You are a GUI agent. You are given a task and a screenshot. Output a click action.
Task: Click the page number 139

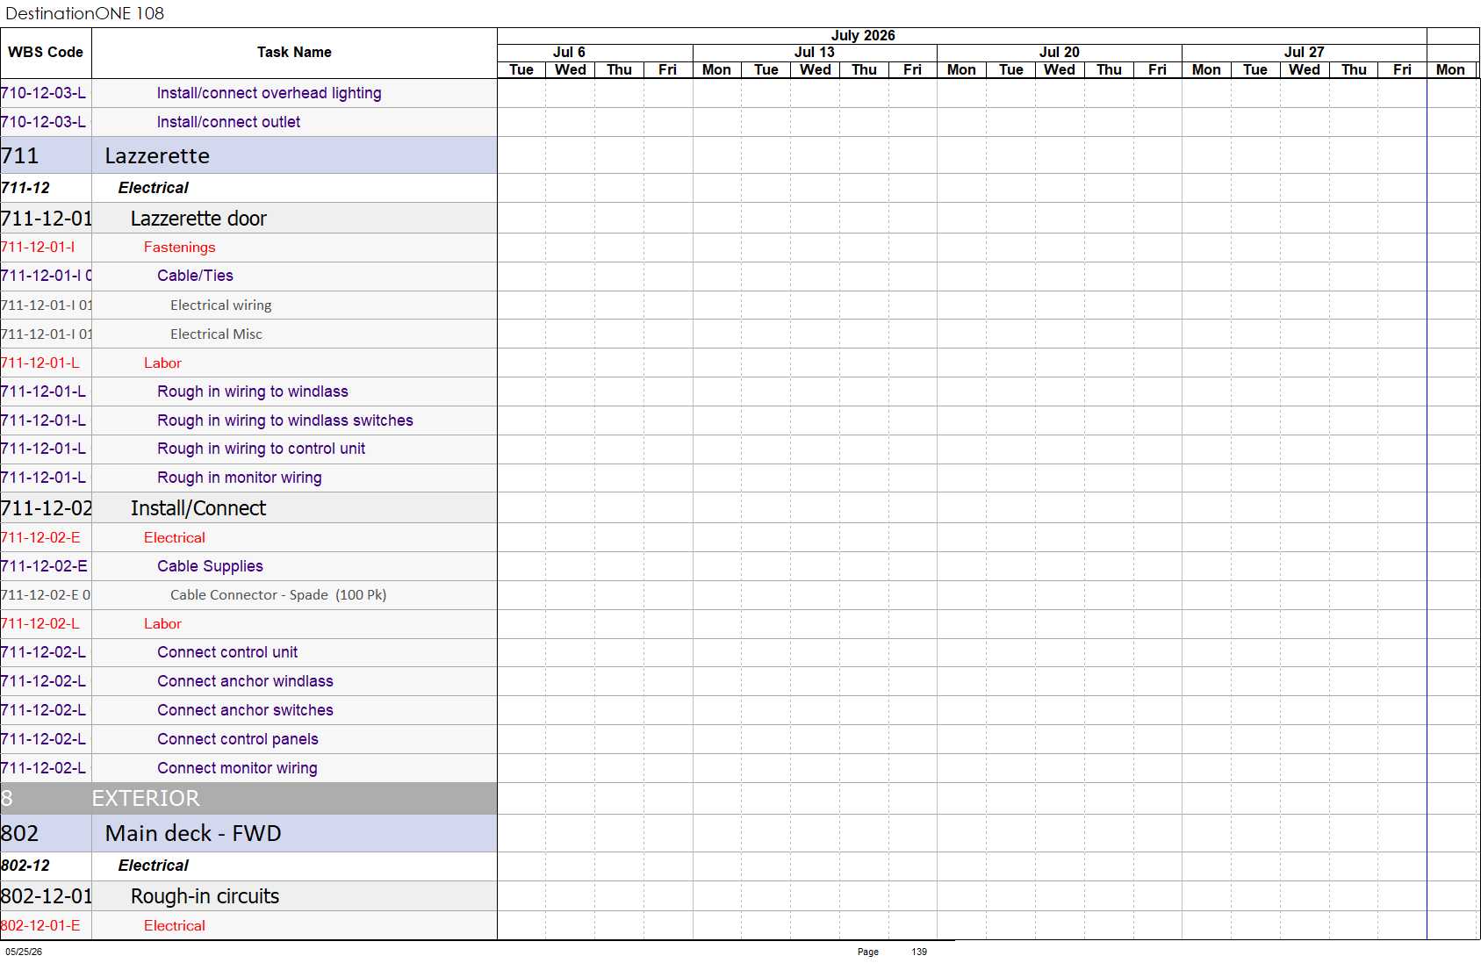pos(919,952)
